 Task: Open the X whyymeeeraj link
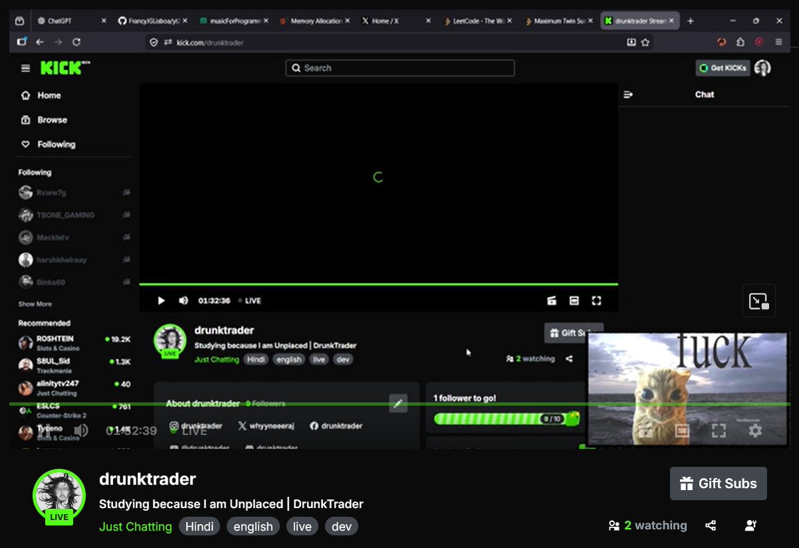[x=266, y=426]
